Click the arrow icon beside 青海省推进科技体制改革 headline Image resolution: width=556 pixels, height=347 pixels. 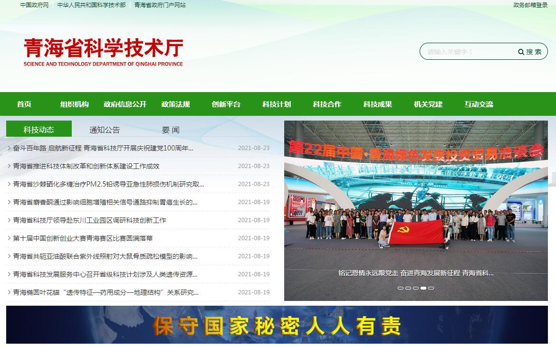[x=9, y=166]
